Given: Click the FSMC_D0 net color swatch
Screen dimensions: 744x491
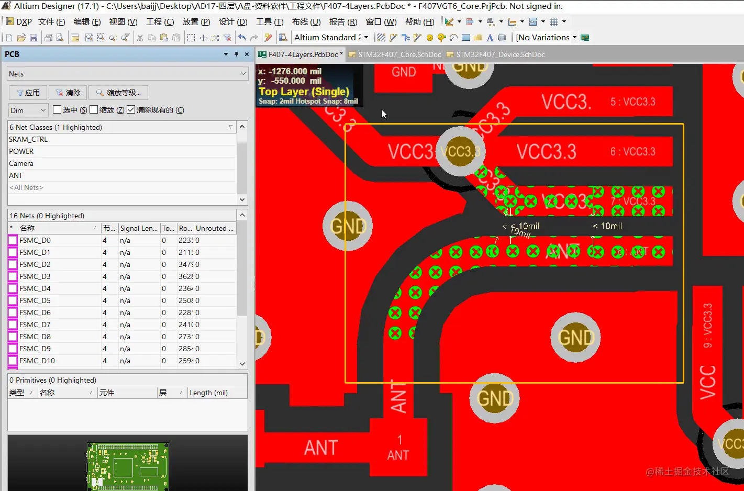Looking at the screenshot, I should [13, 240].
